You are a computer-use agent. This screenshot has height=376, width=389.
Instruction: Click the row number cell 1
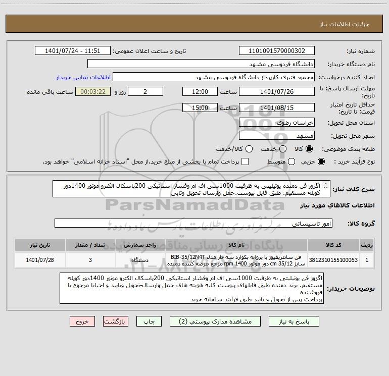(367, 260)
